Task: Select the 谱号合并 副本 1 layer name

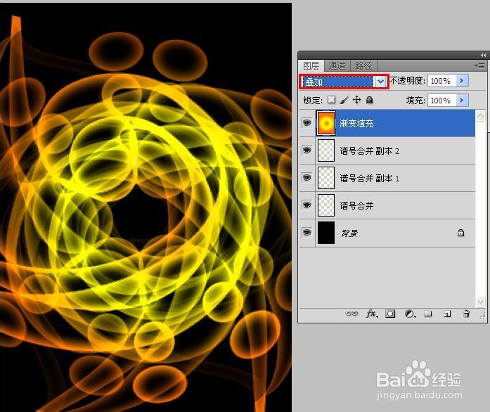Action: tap(369, 178)
